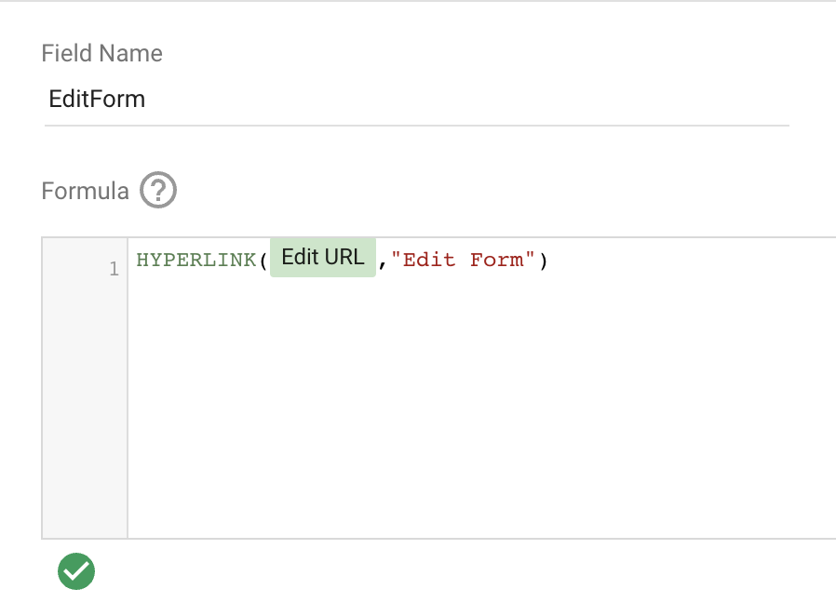Click the word Edit inside the red string
Screen dimensions: 836x616
(429, 260)
